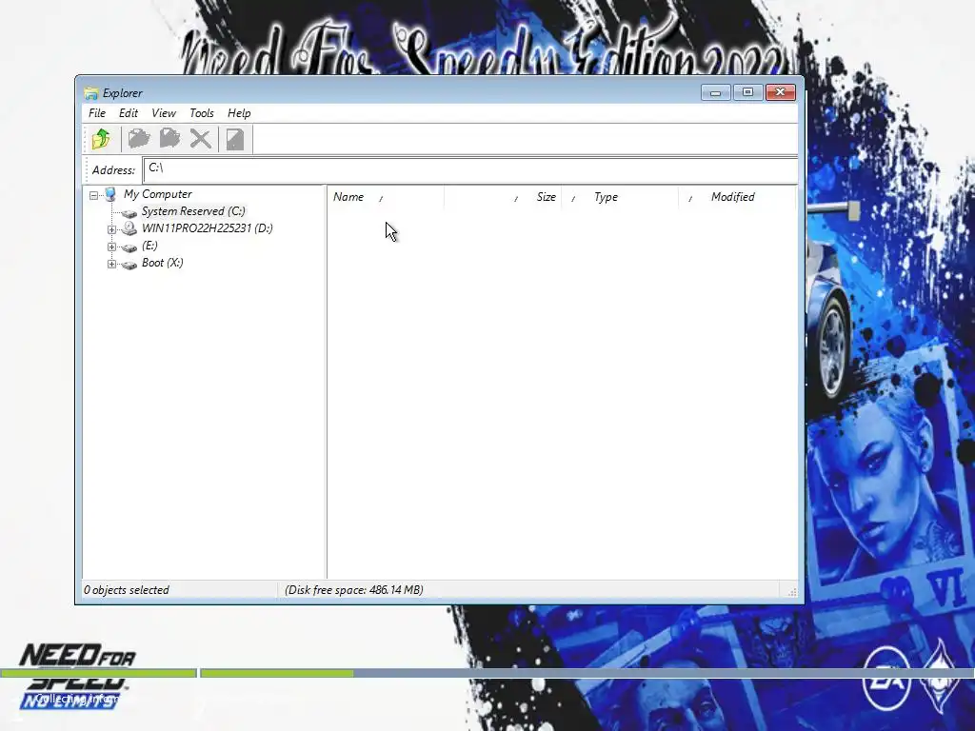Screen dimensions: 975x731
Task: Expand the (E:) drive node
Action: pyautogui.click(x=112, y=247)
